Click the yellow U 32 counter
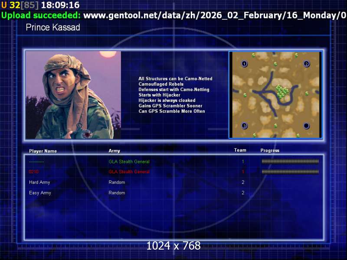 point(10,5)
